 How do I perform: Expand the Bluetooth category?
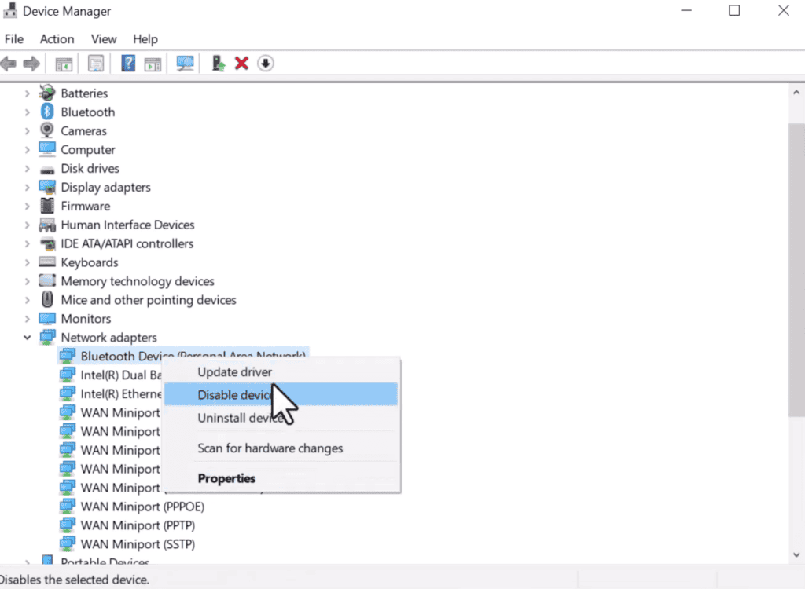[x=28, y=112]
